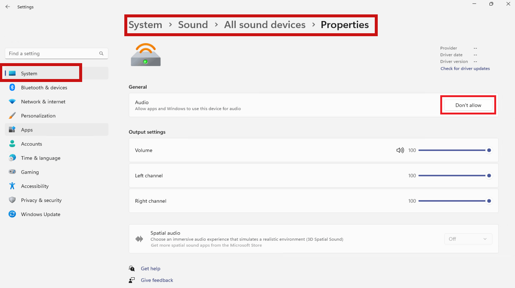Open Windows Update settings

click(x=56, y=214)
